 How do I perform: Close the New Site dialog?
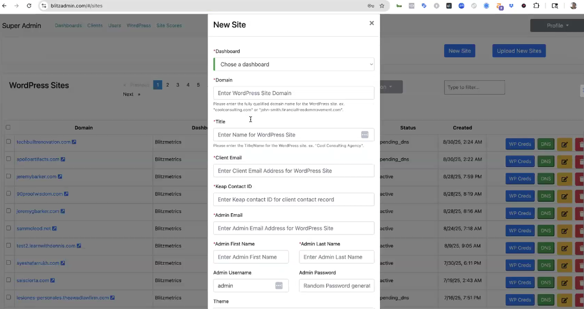point(371,24)
